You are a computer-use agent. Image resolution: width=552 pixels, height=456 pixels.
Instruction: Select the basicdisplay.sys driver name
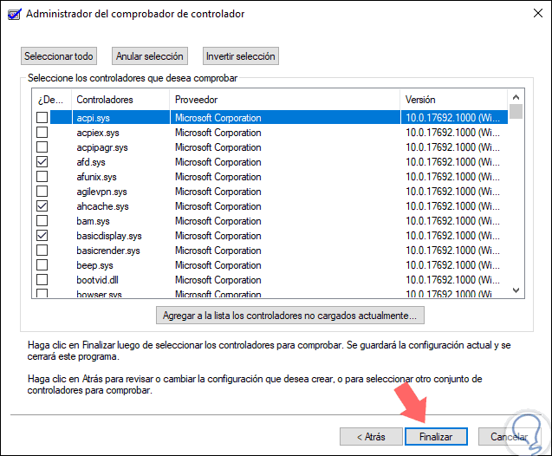click(x=109, y=237)
